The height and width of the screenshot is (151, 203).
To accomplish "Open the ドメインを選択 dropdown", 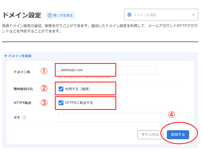I will (161, 15).
